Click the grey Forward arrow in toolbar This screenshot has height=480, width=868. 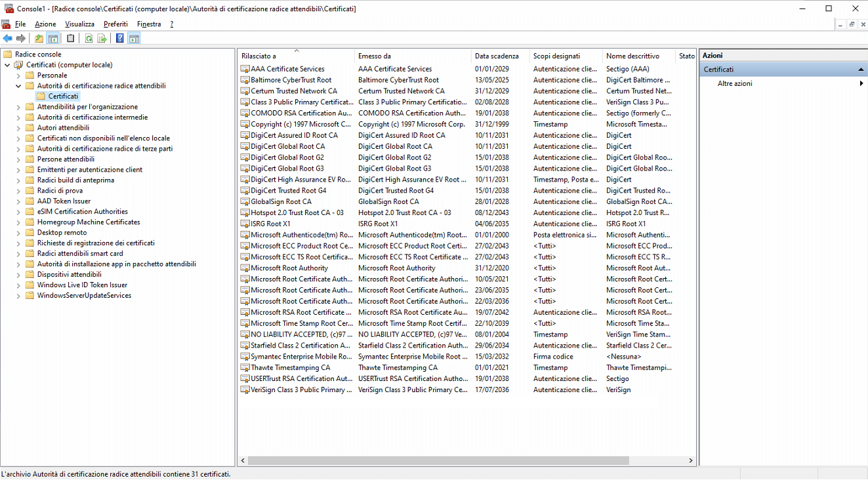21,39
